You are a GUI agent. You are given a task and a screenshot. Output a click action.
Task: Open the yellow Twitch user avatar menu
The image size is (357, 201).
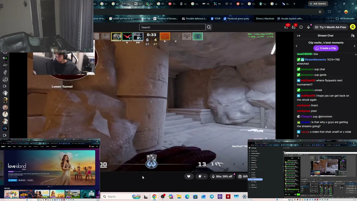click(353, 27)
